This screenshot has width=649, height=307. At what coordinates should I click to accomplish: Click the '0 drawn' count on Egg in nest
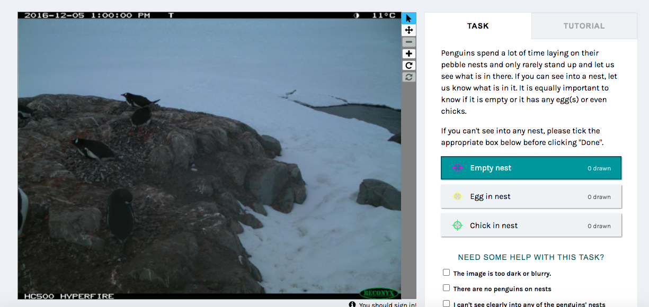[599, 197]
